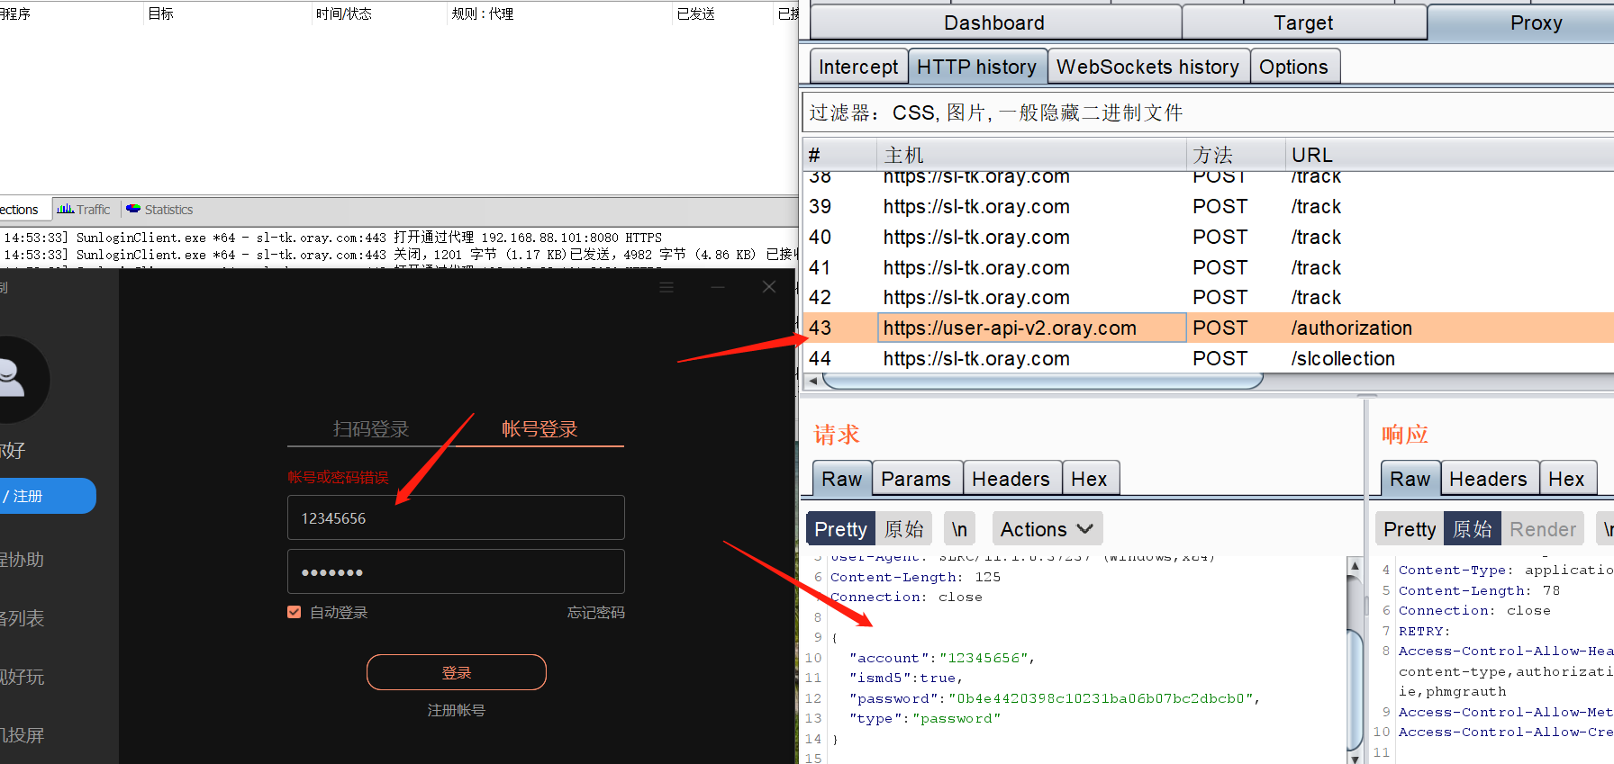The height and width of the screenshot is (764, 1614).
Task: Click the 规则 : 代理 column header
Action: [558, 13]
